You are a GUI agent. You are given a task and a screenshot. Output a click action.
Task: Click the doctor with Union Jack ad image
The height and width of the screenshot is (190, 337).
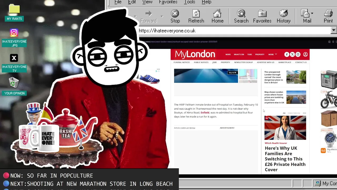pyautogui.click(x=285, y=128)
